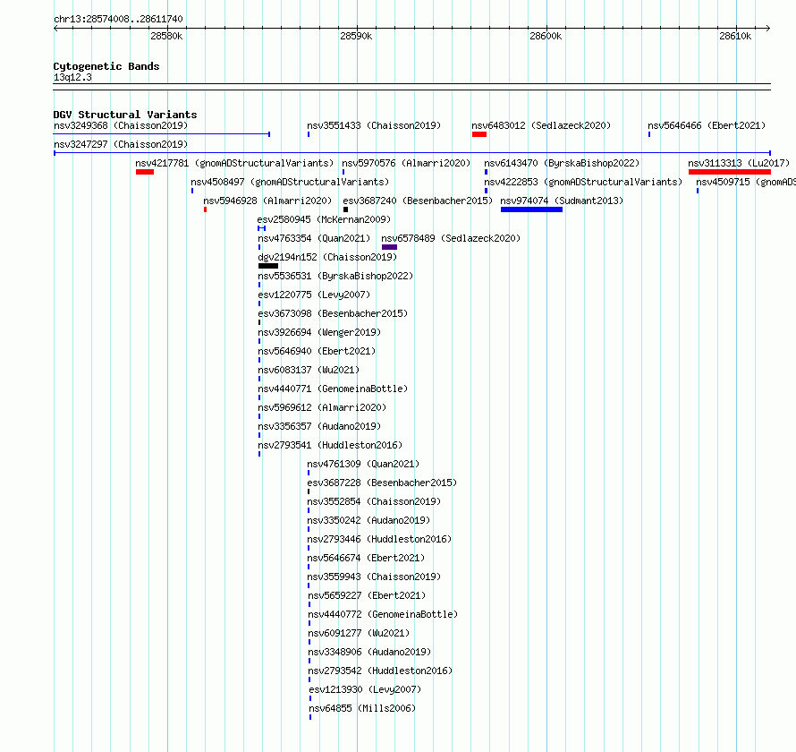The height and width of the screenshot is (752, 796).
Task: Select nsv5970576 (Almarri2020) label
Action: [x=406, y=163]
